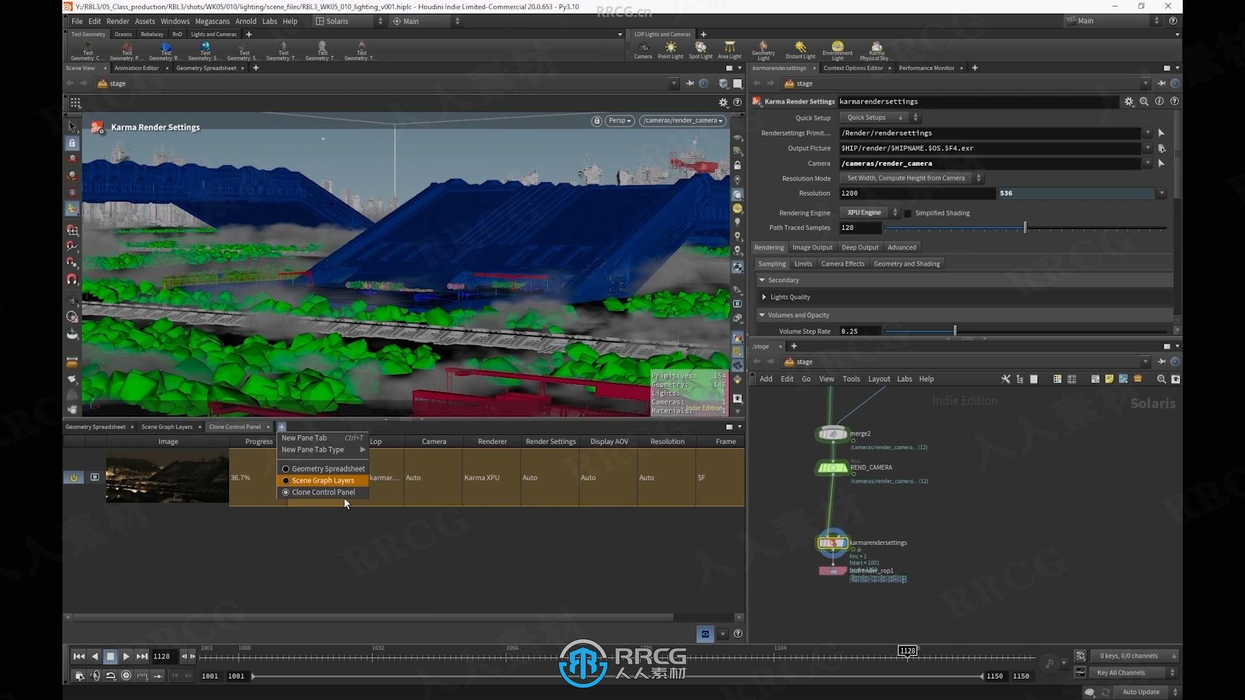Toggle real-time playback clock button
This screenshot has width=1245, height=700.
pyautogui.click(x=126, y=675)
